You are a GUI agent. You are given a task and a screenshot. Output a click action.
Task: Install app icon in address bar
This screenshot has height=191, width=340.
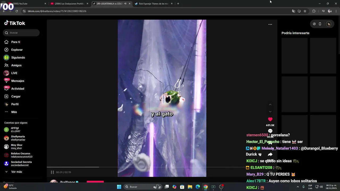coord(299,11)
